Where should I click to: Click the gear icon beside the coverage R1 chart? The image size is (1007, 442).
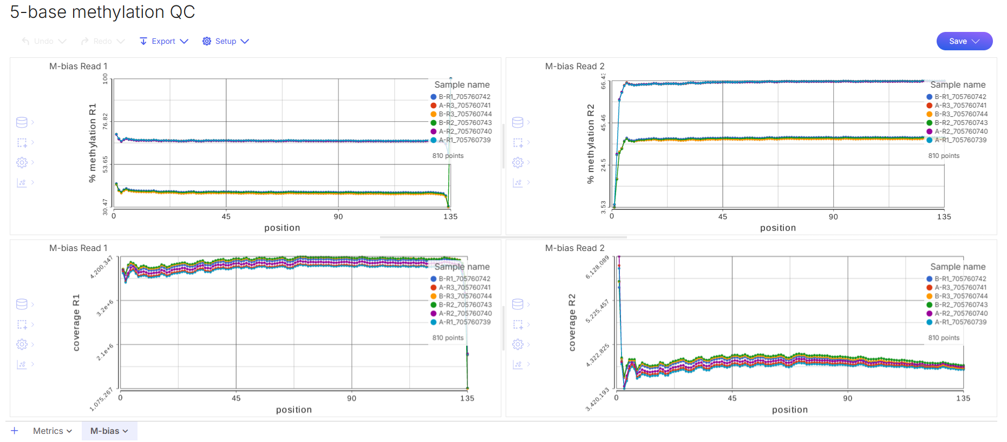[22, 344]
